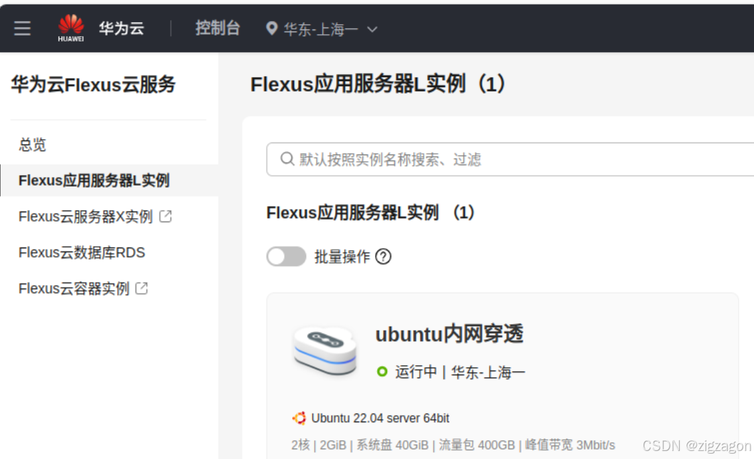Image resolution: width=754 pixels, height=459 pixels.
Task: Click the Ubuntu OS icon on the instance card
Action: [x=299, y=418]
